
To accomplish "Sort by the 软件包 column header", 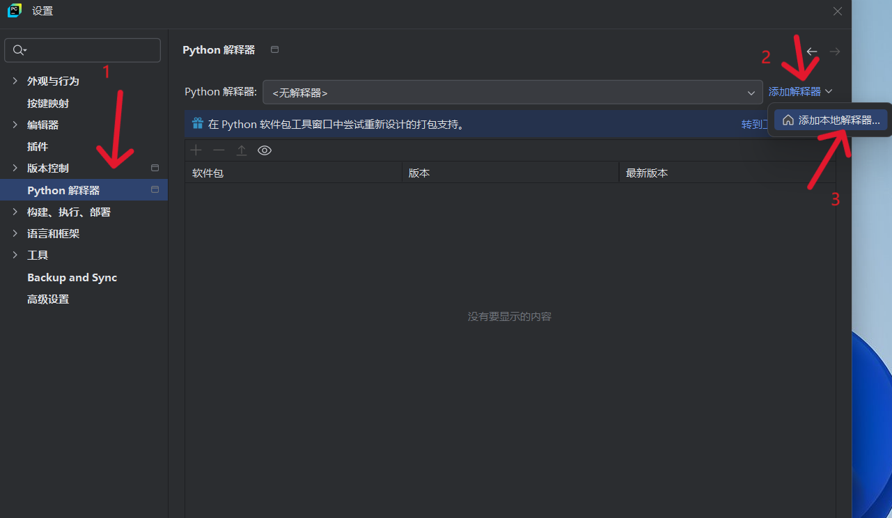I will [292, 173].
